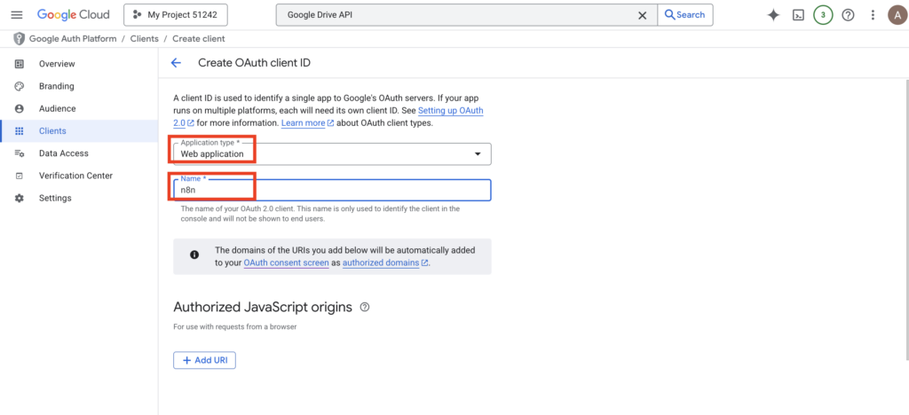Select Overview in the sidebar
The height and width of the screenshot is (415, 909).
(x=57, y=64)
